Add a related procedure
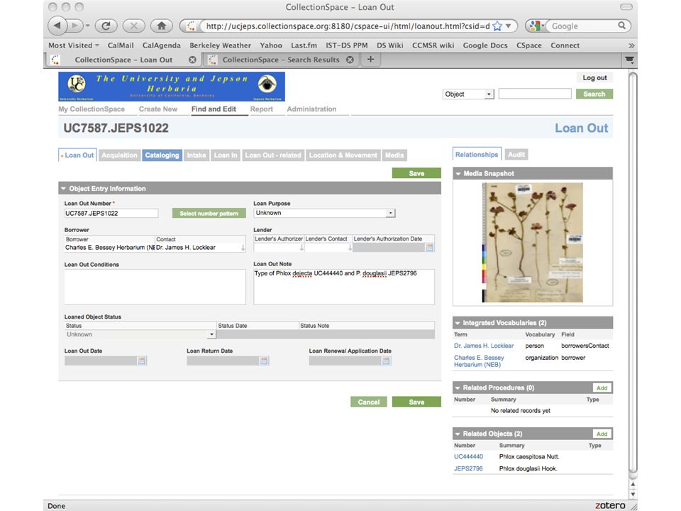This screenshot has width=681, height=511. 602,388
